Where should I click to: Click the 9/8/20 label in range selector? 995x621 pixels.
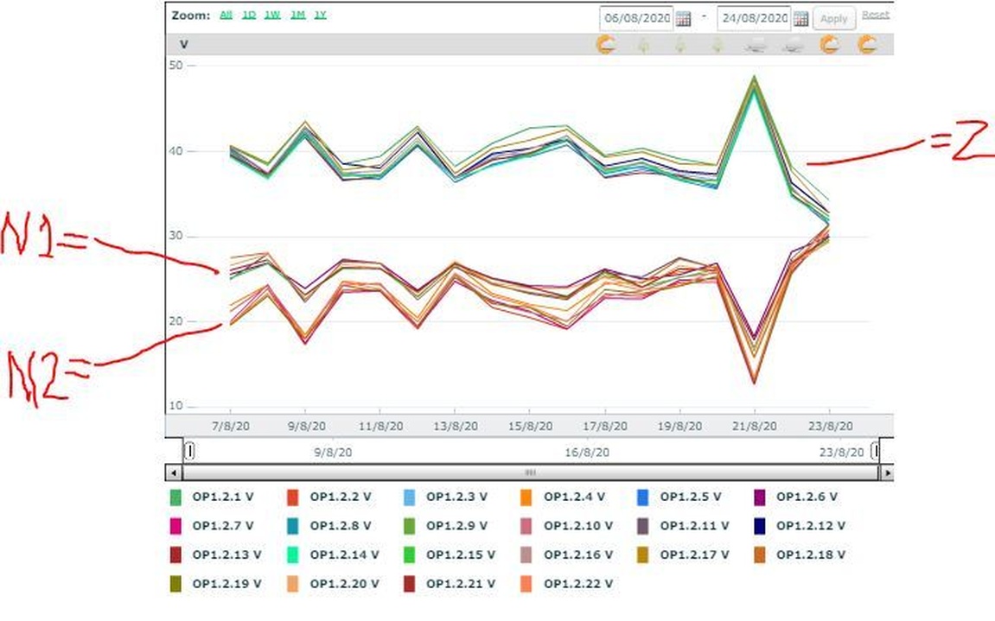point(333,453)
